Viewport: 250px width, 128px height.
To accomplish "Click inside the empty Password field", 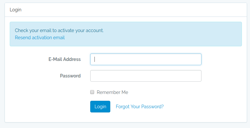I will [x=146, y=76].
